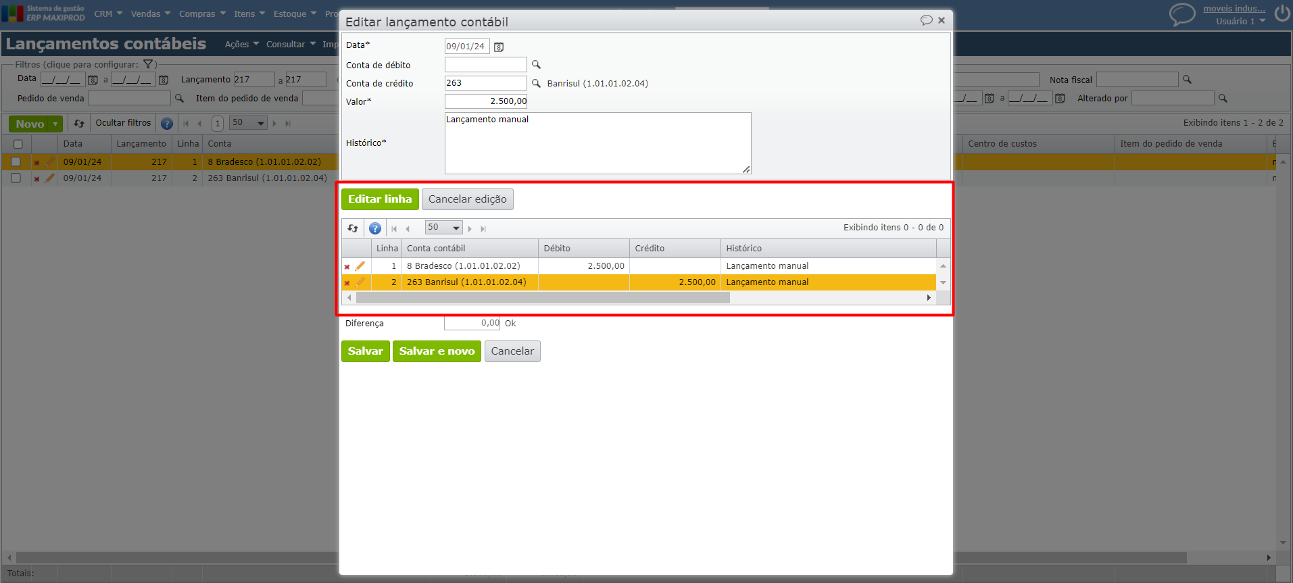1293x583 pixels.
Task: Delete line 2 Banrisul in dialog grid
Action: 347,283
